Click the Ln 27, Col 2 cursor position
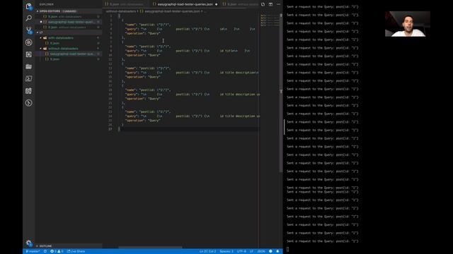This screenshot has height=254, width=453. [x=207, y=251]
